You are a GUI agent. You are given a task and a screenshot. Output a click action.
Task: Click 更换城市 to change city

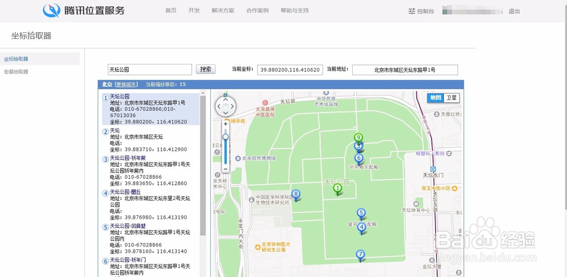click(x=126, y=84)
